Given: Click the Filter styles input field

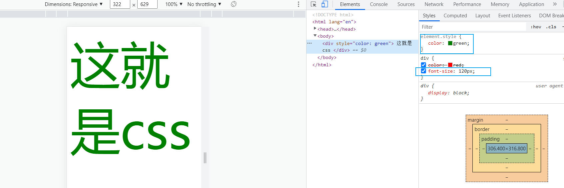Looking at the screenshot, I should point(473,27).
